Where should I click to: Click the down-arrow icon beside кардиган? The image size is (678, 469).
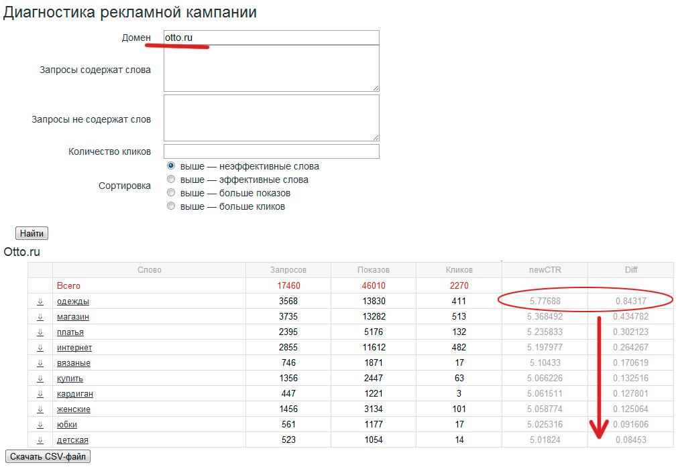click(x=40, y=394)
